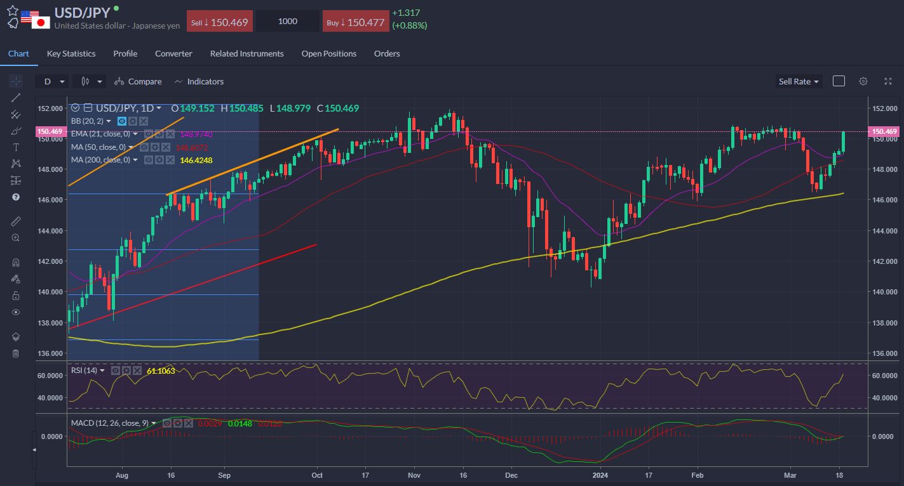Toggle the chart layout rectangle icon
The width and height of the screenshot is (904, 486).
point(839,81)
